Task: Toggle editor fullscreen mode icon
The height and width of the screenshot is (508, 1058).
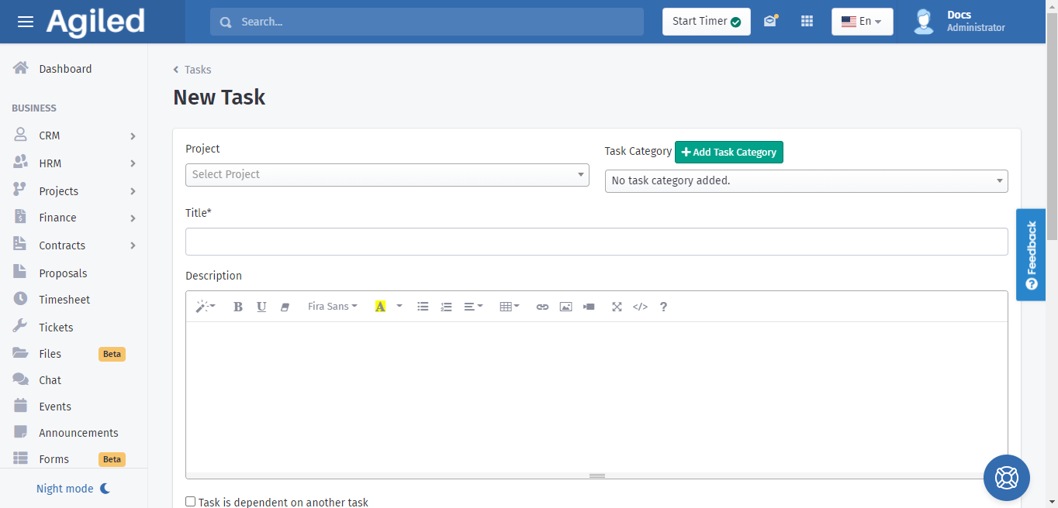Action: pyautogui.click(x=617, y=307)
